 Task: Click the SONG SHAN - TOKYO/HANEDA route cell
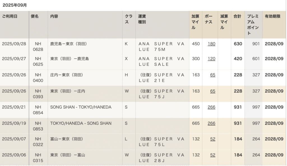click(x=81, y=107)
